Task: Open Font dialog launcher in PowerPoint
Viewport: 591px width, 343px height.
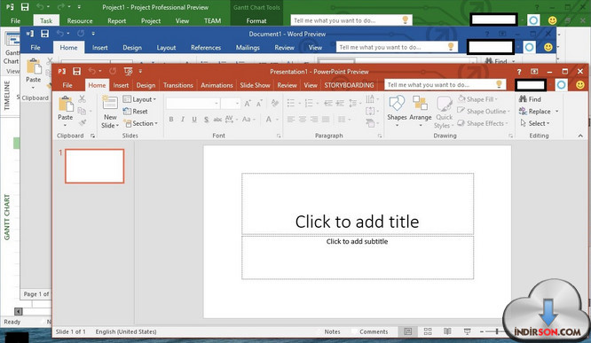Action: pyautogui.click(x=279, y=136)
